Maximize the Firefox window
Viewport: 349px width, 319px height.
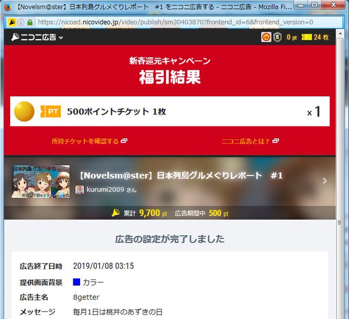[x=314, y=5]
